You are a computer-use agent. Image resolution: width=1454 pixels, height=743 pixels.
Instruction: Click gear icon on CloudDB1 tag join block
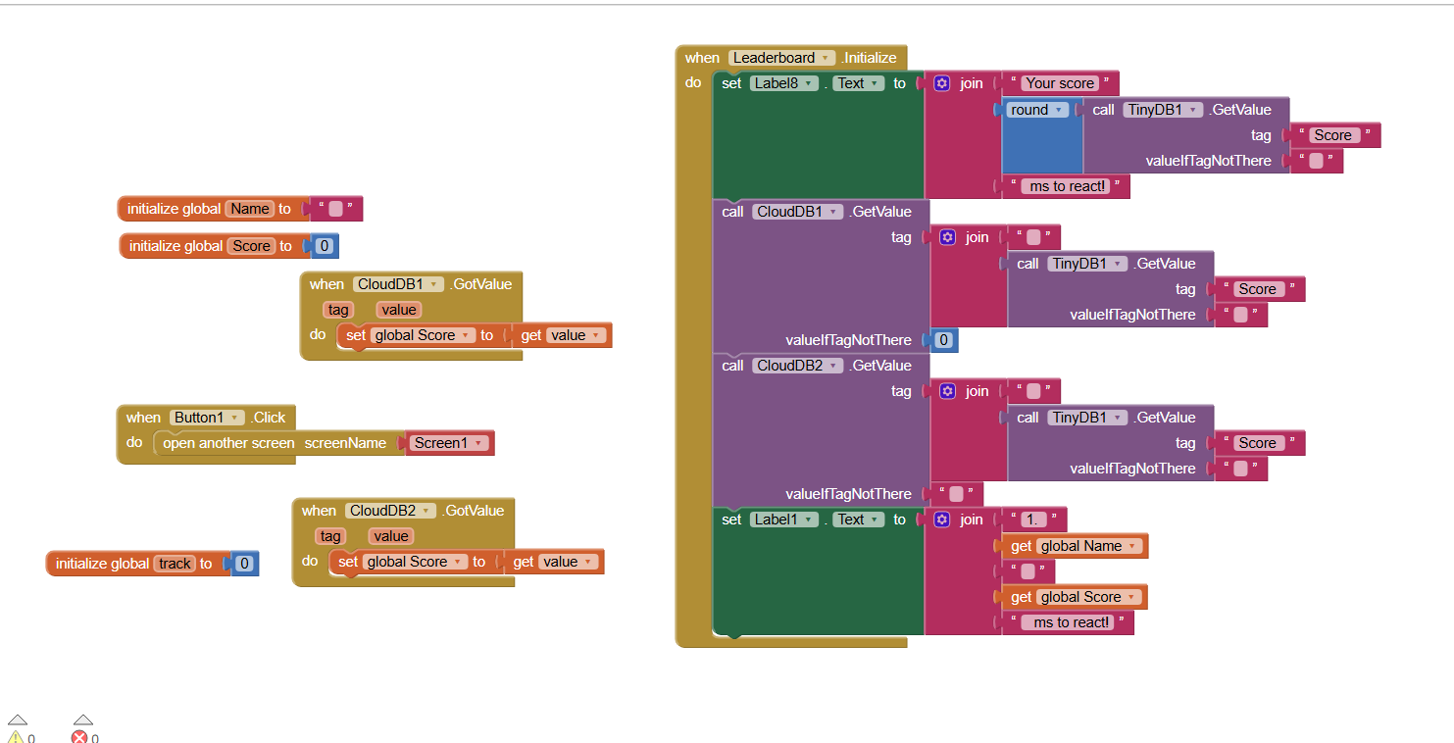click(x=947, y=237)
